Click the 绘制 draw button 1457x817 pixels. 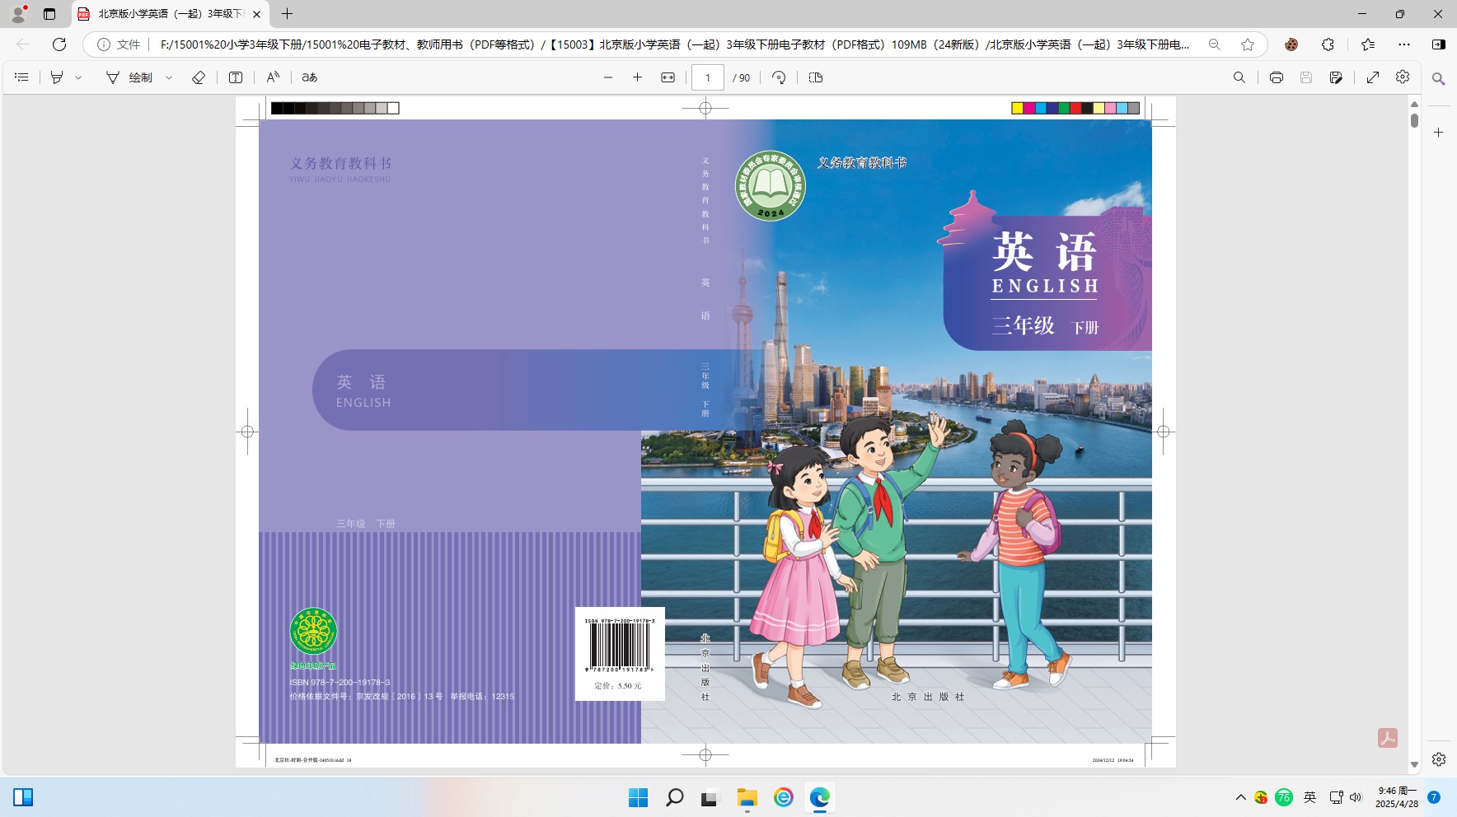[130, 77]
